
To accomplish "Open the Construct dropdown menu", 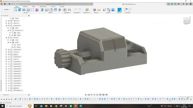I will (x=87, y=13).
